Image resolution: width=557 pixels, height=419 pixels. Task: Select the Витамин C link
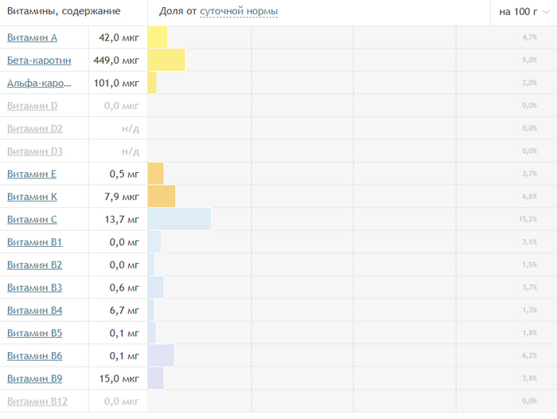[32, 220]
